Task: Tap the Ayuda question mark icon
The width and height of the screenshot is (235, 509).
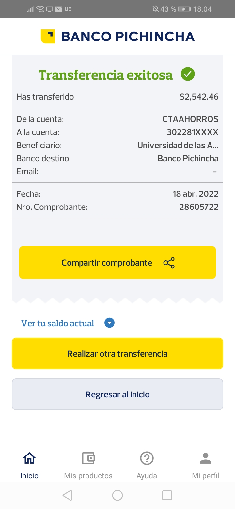Action: (147, 458)
